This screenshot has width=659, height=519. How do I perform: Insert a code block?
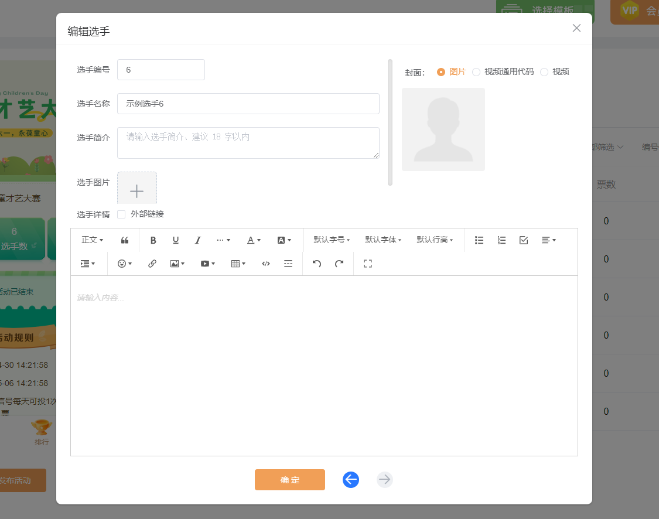pos(266,264)
